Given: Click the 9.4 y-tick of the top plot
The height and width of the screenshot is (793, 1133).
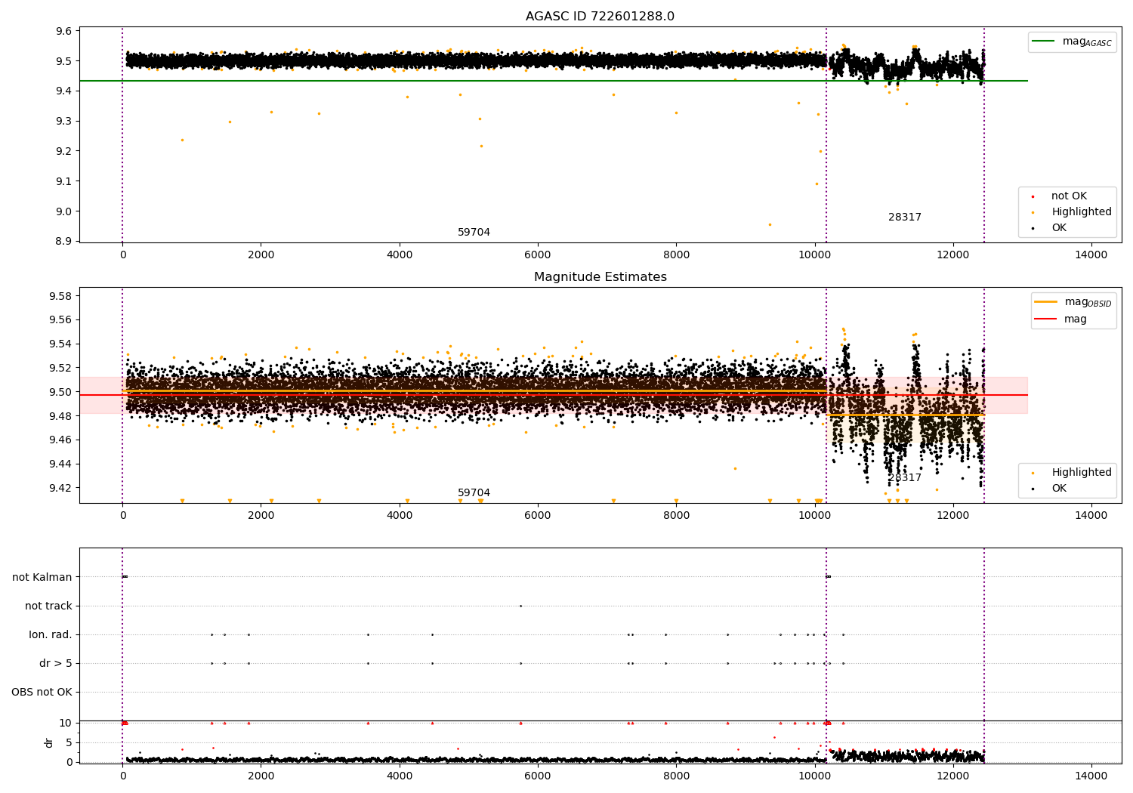Looking at the screenshot, I should tap(64, 91).
